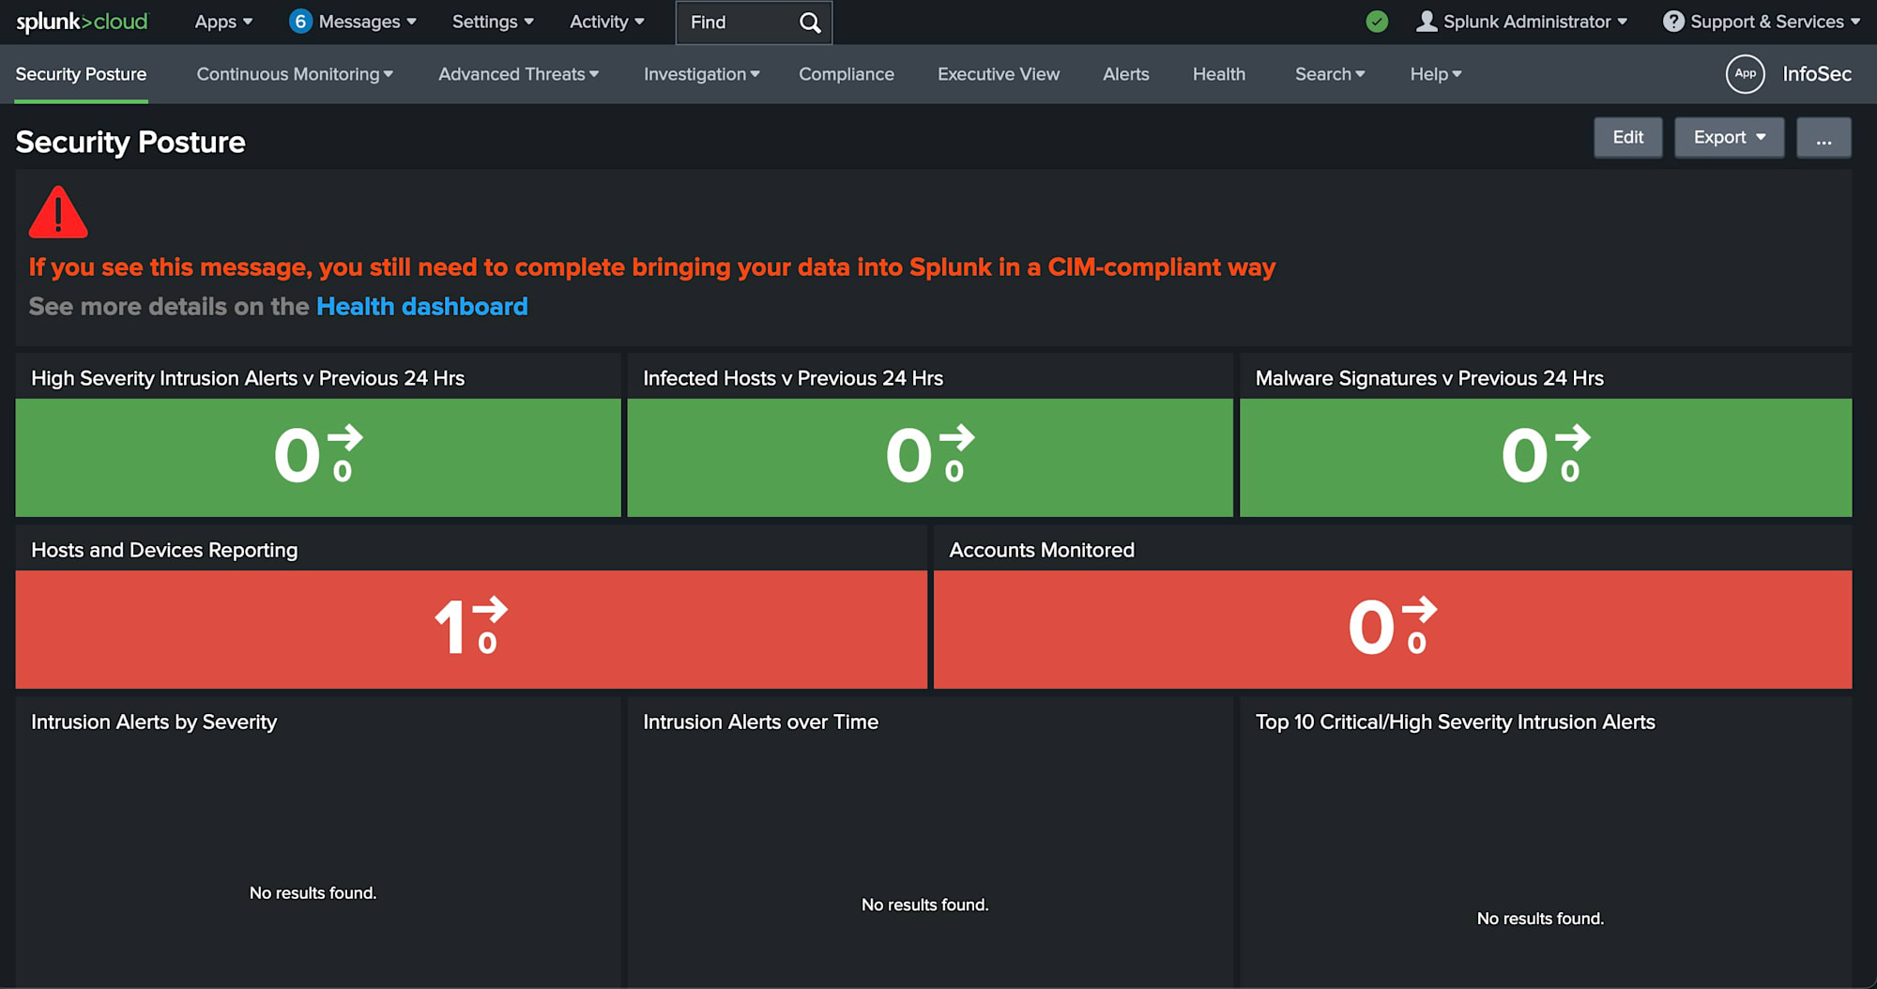The height and width of the screenshot is (989, 1877).
Task: Click 'No results found.' under Intrusion Alerts over Time
Action: [x=925, y=905]
